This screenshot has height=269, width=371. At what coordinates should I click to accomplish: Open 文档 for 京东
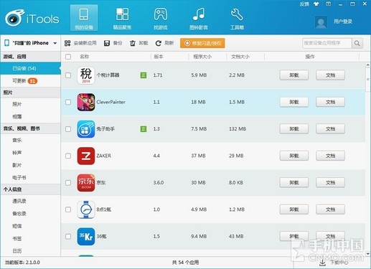(x=330, y=183)
